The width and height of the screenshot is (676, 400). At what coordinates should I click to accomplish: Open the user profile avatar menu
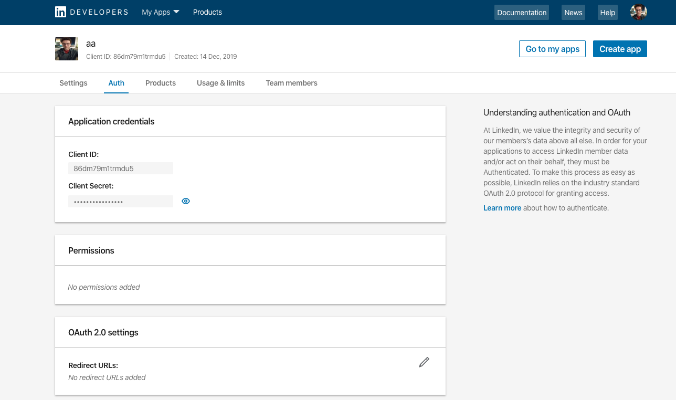click(639, 12)
